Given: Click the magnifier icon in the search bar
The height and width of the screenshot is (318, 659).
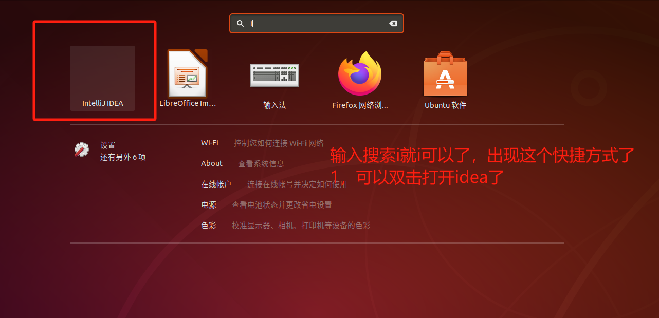Looking at the screenshot, I should [240, 23].
